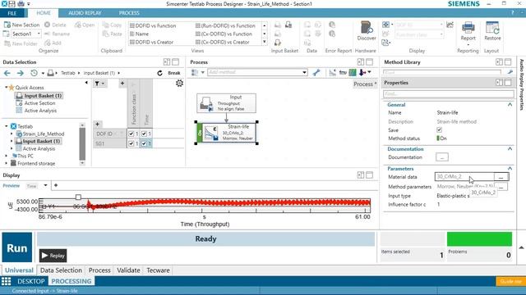Viewport: 526px width, 295px height.
Task: Click the wrench icon in Process toolbar
Action: tap(316, 72)
